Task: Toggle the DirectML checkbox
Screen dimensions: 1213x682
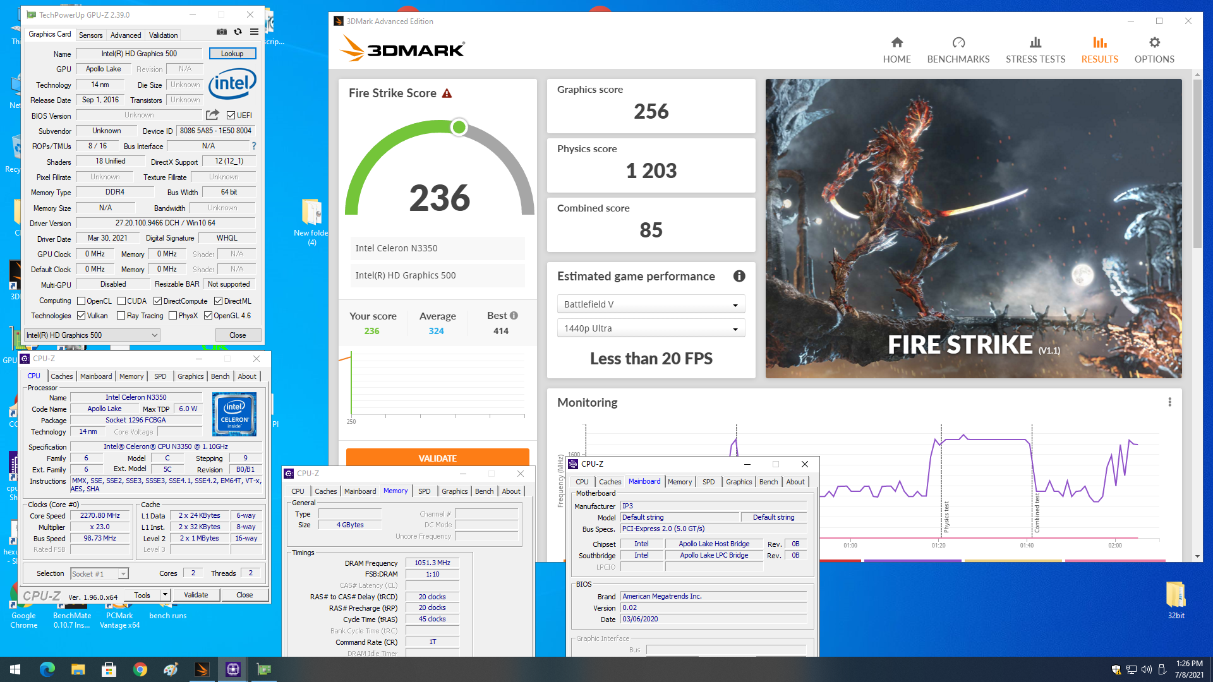Action: 218,301
